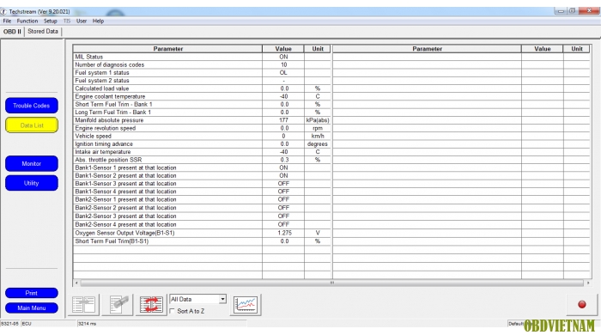This screenshot has height=335, width=601.
Task: Click the yellow Data List button
Action: 32,125
